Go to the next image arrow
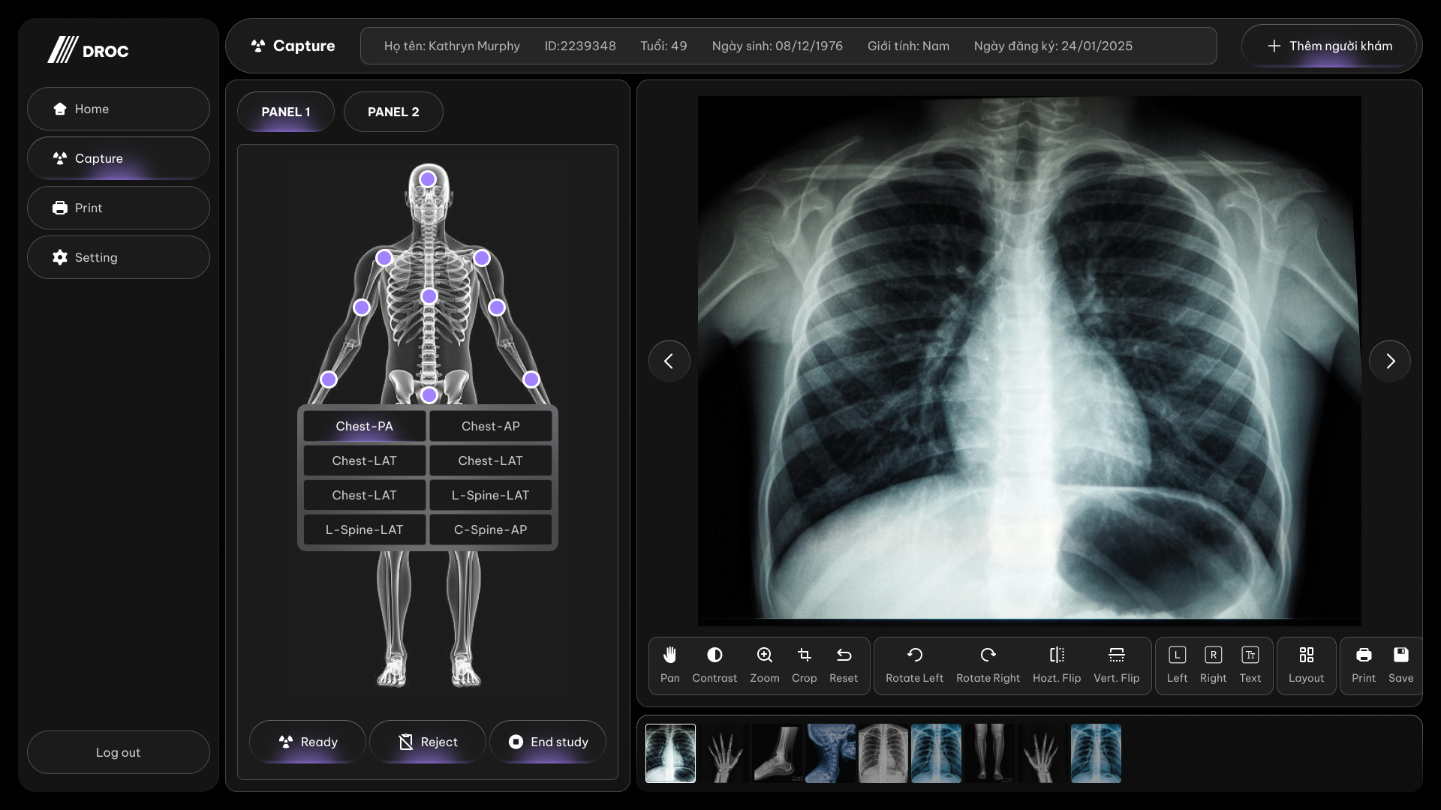This screenshot has height=810, width=1441. 1389,361
